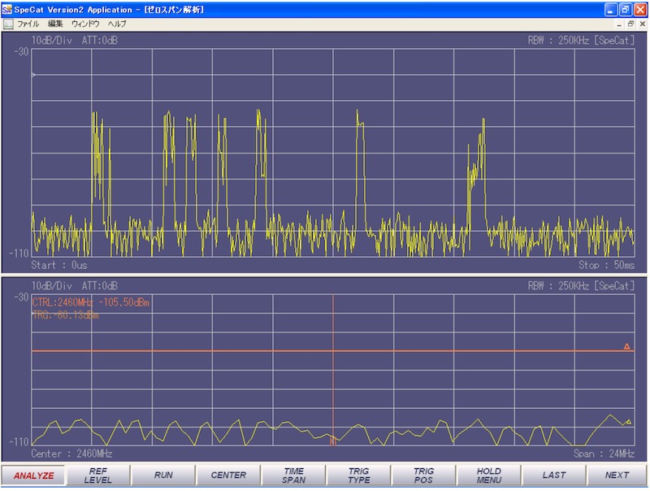Restore down the SpeCat application window
The height and width of the screenshot is (491, 650).
pos(625,10)
